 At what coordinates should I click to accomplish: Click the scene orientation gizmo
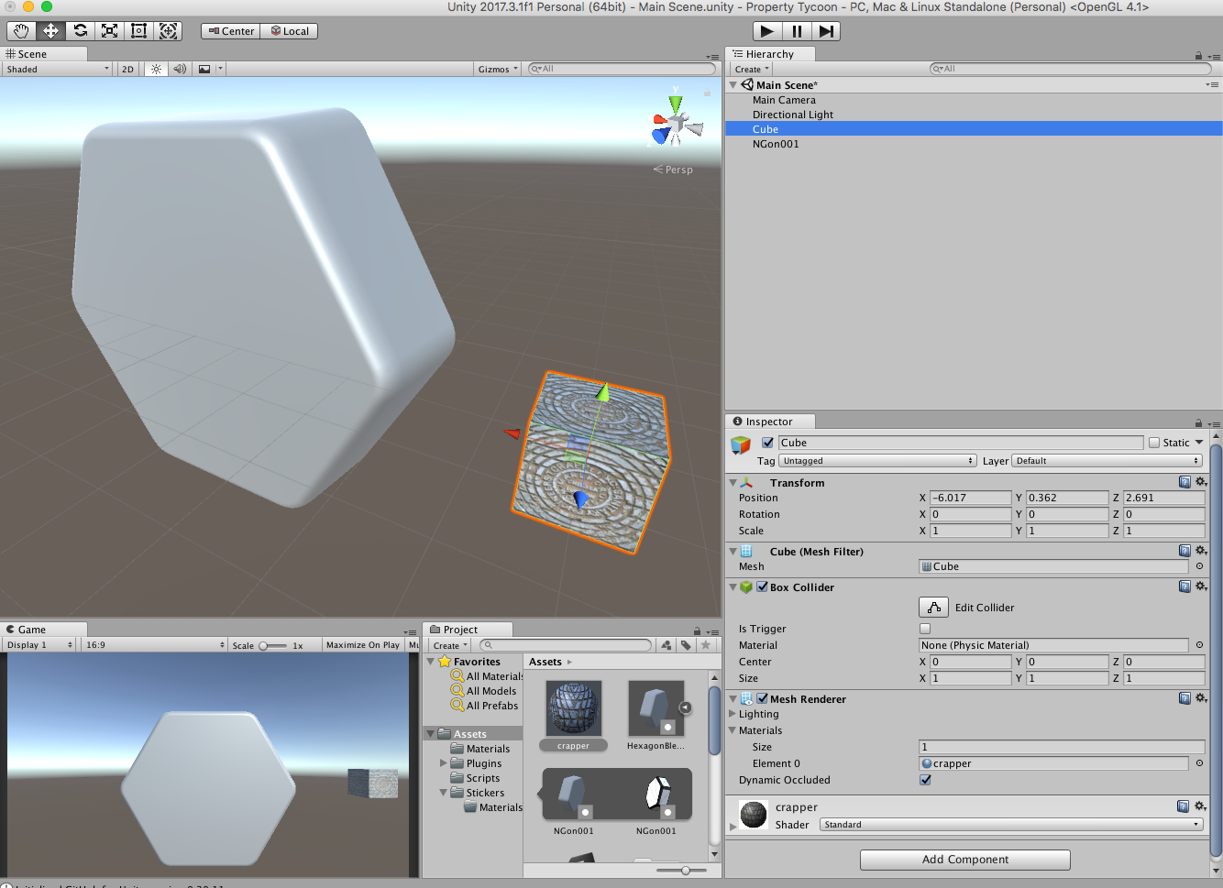click(676, 123)
